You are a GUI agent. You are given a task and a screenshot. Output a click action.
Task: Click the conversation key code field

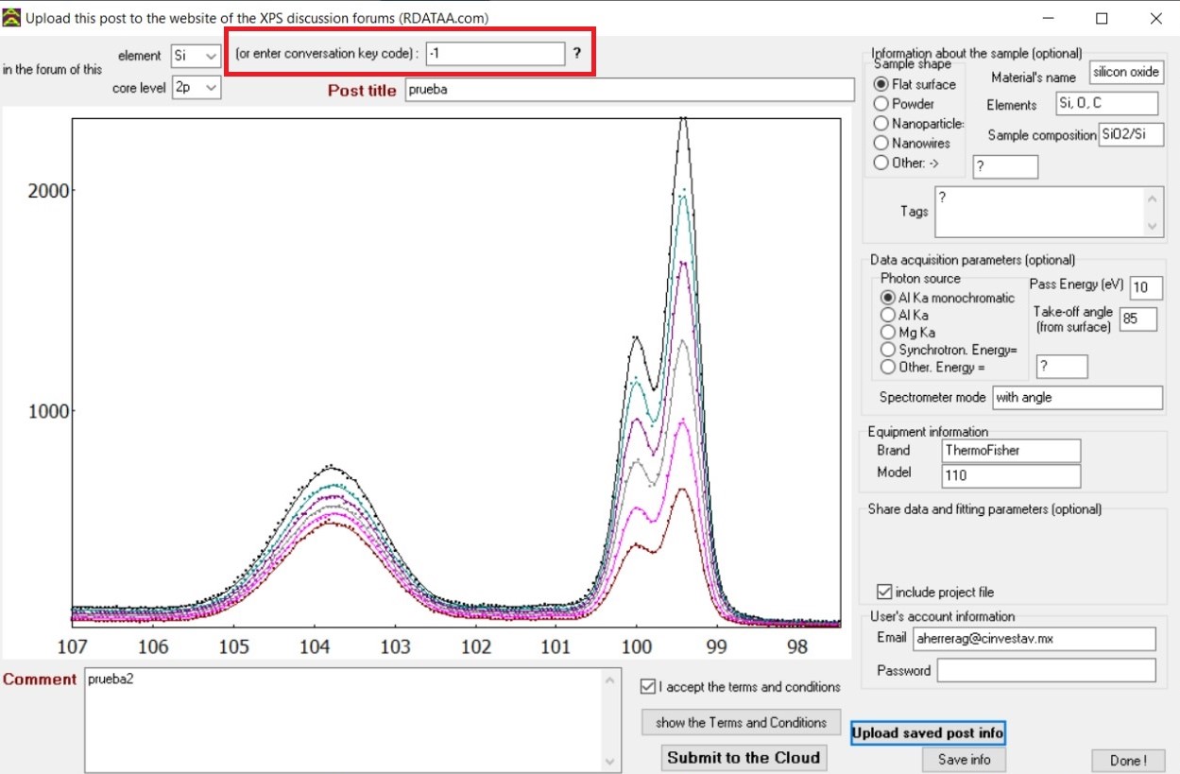[495, 55]
